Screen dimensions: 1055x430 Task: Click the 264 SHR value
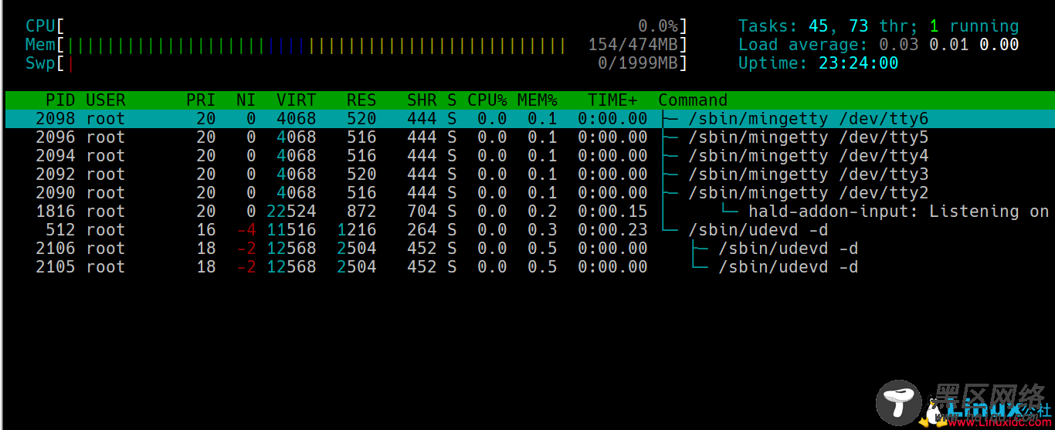422,230
